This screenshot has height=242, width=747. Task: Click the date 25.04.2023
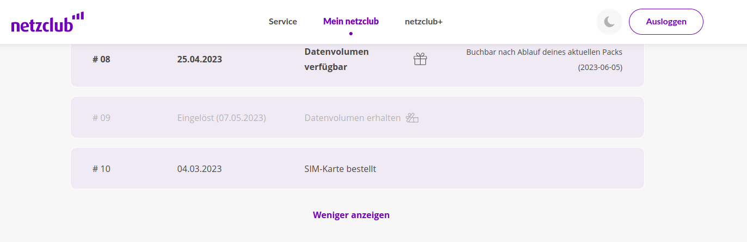click(200, 59)
